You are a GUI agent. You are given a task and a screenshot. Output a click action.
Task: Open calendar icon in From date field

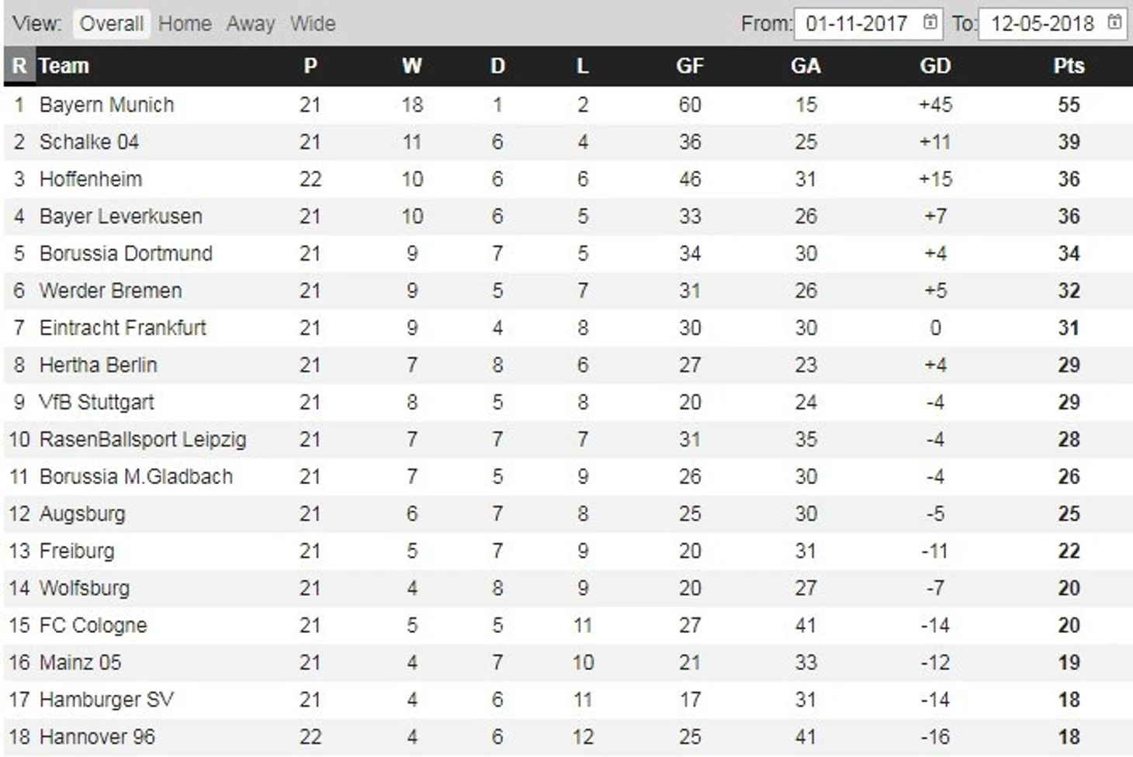click(930, 22)
